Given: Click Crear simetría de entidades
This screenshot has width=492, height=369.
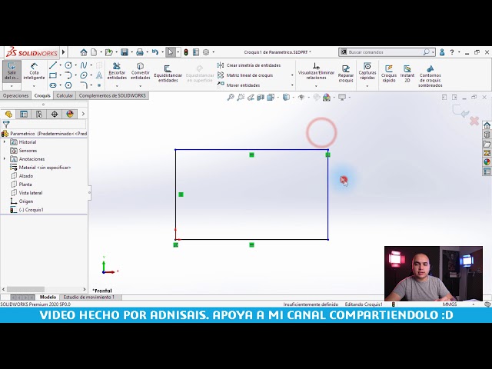Looking at the screenshot, I should click(249, 65).
